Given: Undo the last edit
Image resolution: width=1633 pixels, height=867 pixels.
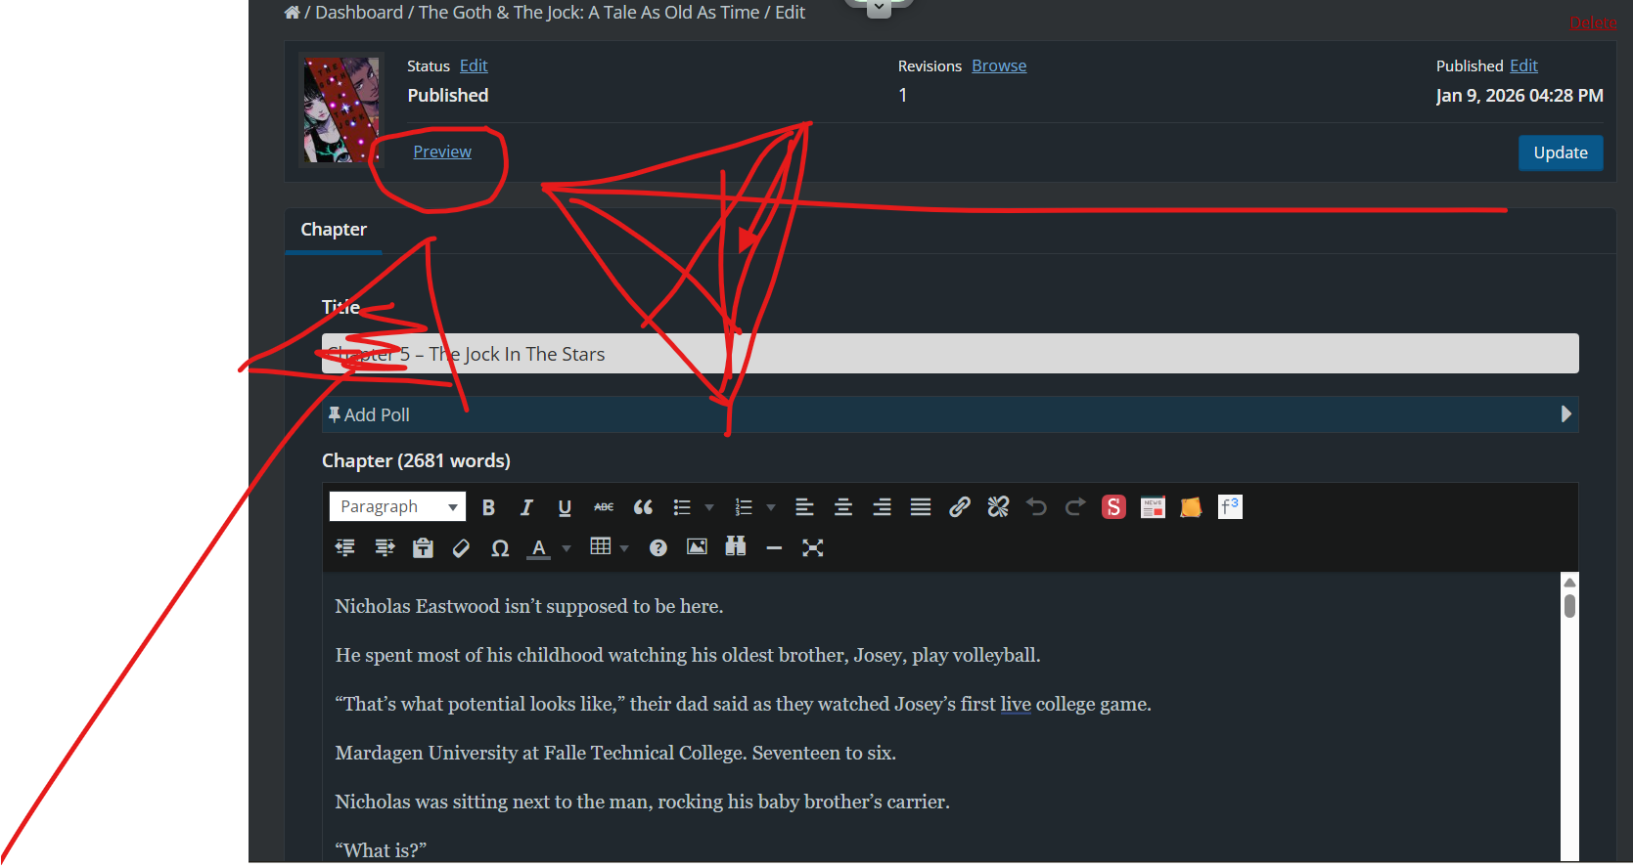Looking at the screenshot, I should 1037,507.
